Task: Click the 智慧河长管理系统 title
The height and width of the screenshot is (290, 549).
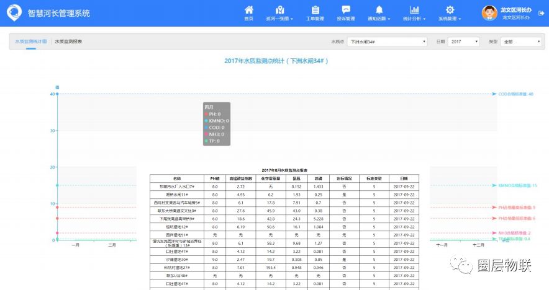Action: [59, 13]
